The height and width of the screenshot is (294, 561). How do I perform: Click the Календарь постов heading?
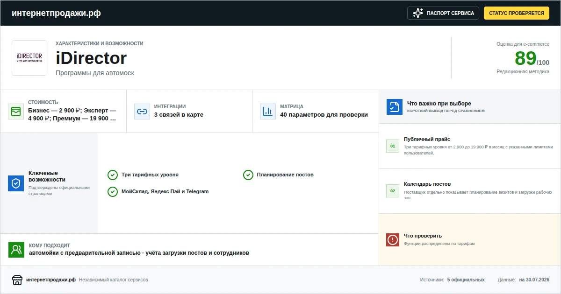tap(427, 184)
